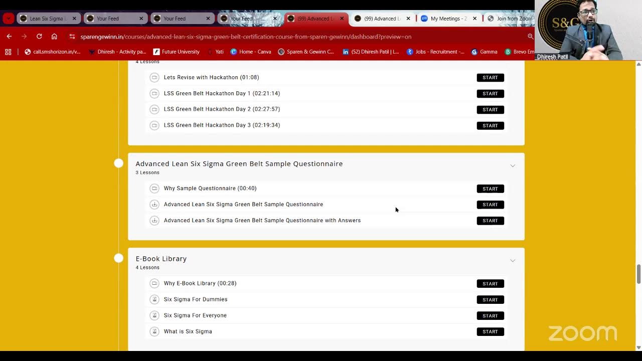Start Sample Questionnaire download lesson
642x361 pixels.
point(490,205)
